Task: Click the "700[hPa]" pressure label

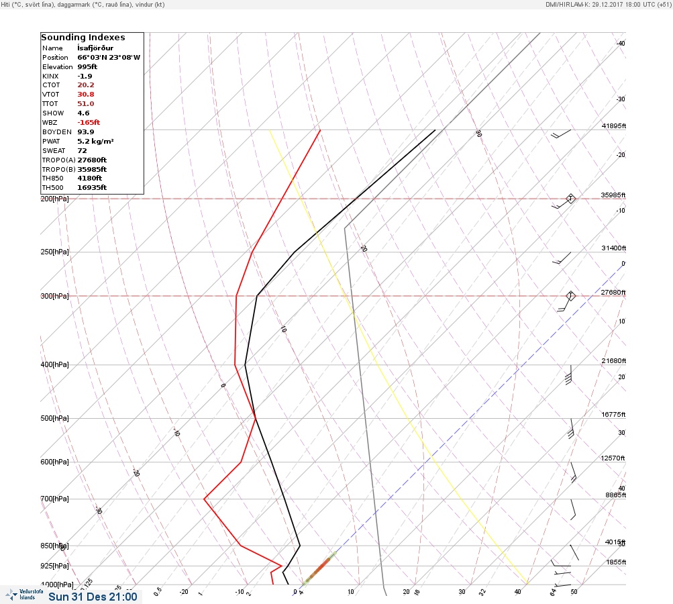Action: coord(54,499)
